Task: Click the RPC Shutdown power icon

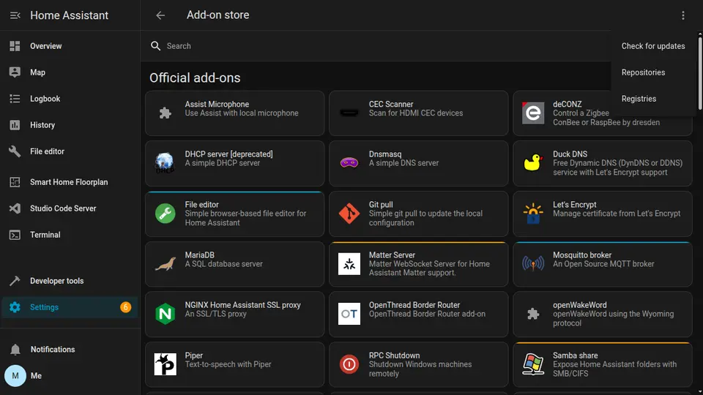Action: click(349, 364)
